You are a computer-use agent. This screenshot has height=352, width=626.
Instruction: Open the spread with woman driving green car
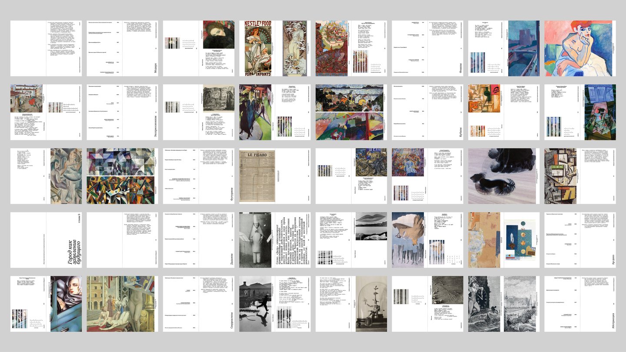[46, 304]
